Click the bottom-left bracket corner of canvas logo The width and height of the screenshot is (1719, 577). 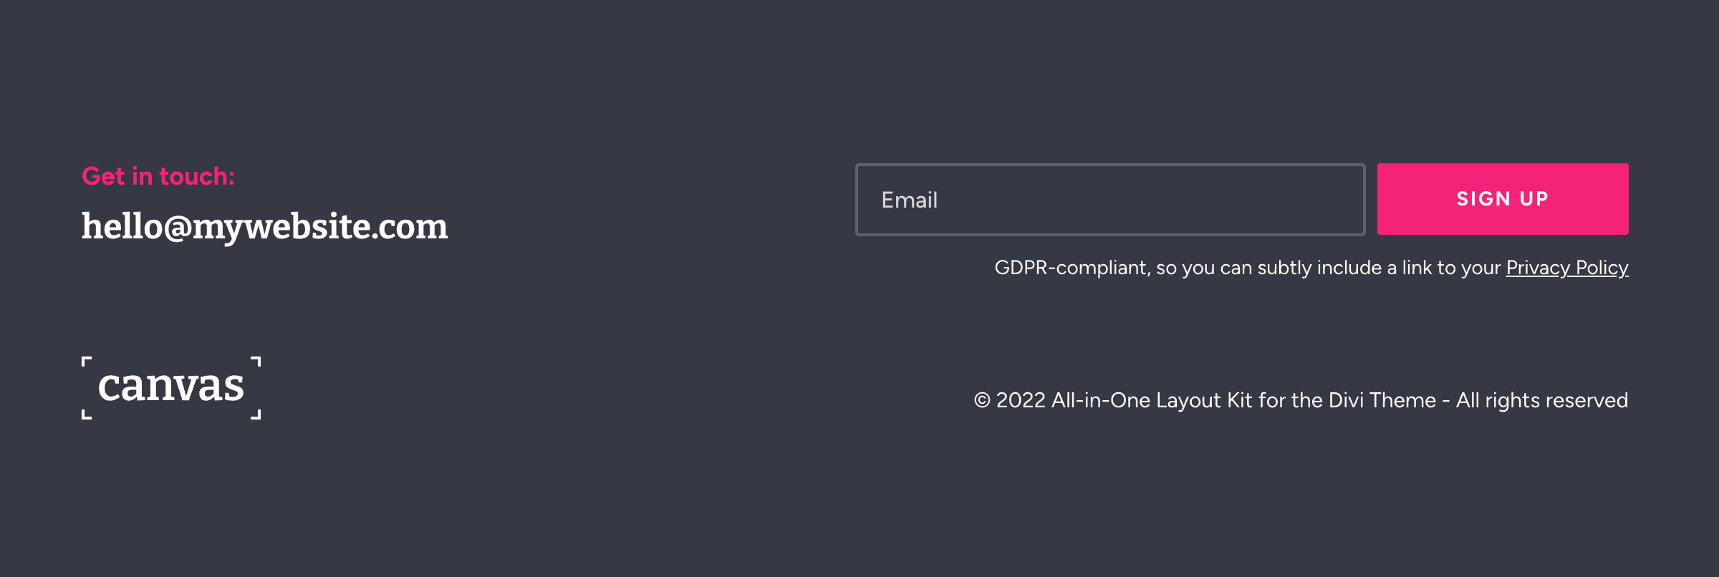click(86, 414)
